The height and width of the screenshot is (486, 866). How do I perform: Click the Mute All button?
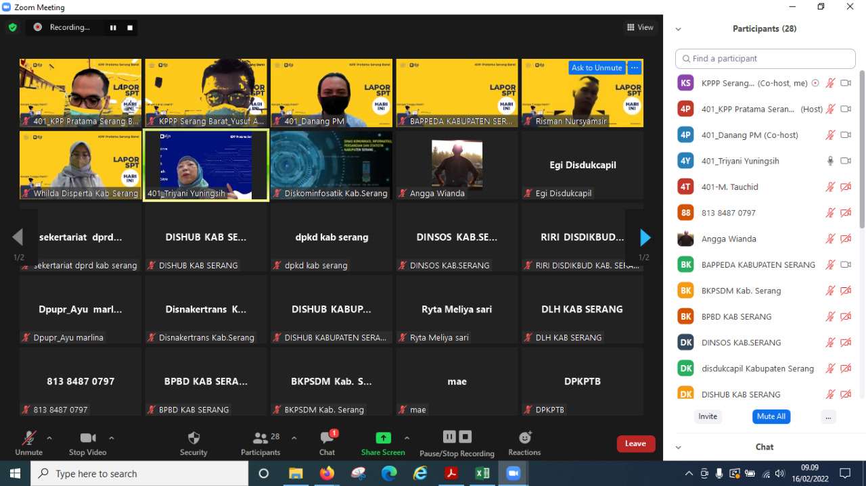tap(771, 416)
